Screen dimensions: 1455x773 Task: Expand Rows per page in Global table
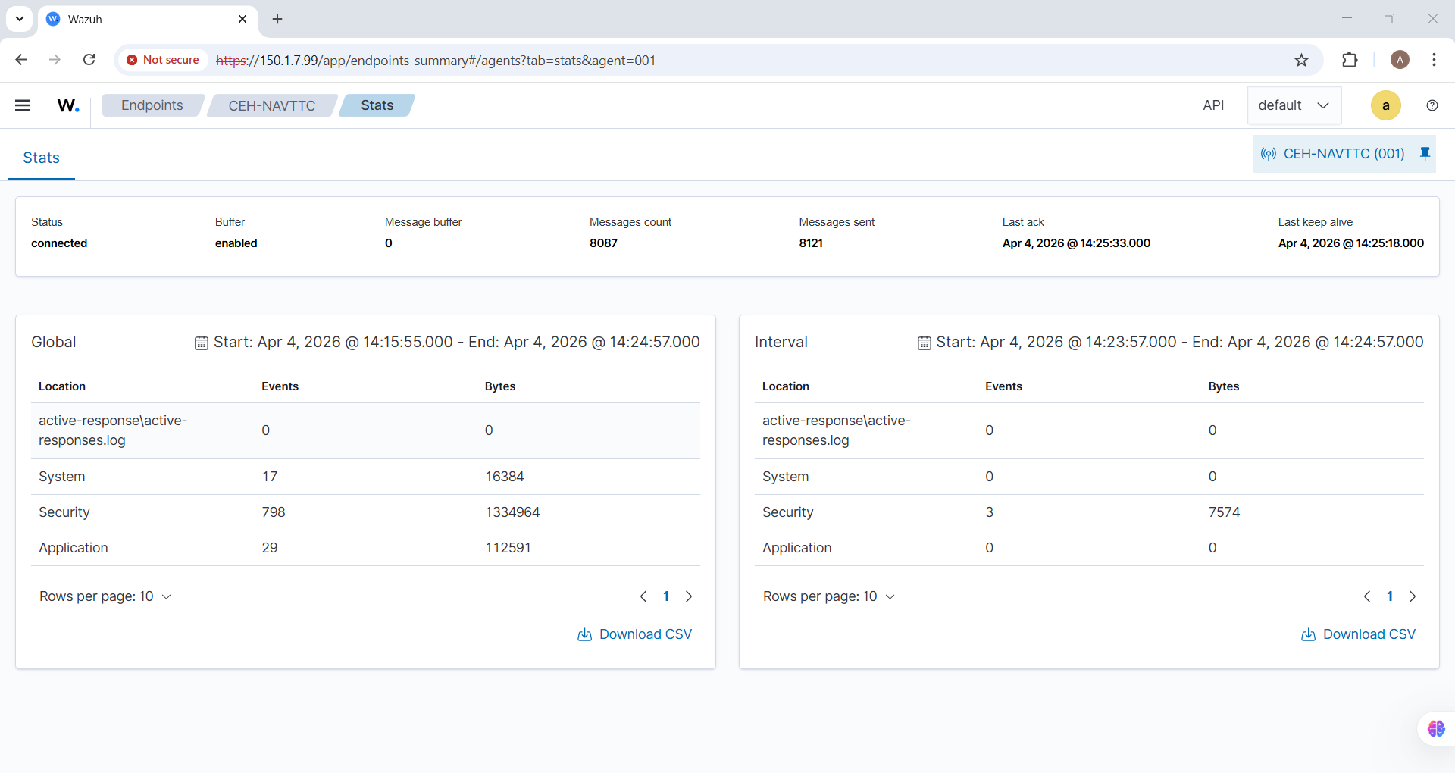(105, 596)
